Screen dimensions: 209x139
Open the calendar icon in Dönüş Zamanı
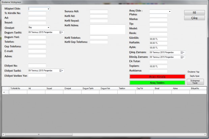pyautogui.click(x=182, y=57)
